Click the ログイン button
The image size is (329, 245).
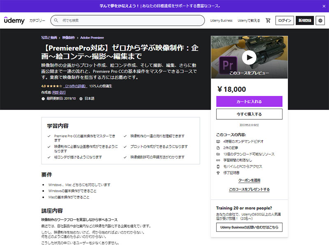(x=285, y=20)
